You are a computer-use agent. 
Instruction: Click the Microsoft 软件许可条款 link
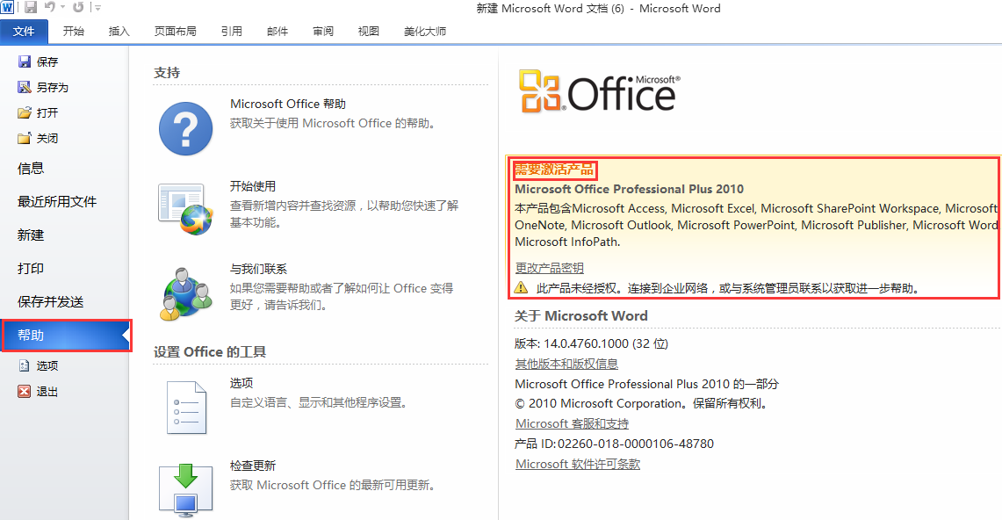[x=577, y=464]
